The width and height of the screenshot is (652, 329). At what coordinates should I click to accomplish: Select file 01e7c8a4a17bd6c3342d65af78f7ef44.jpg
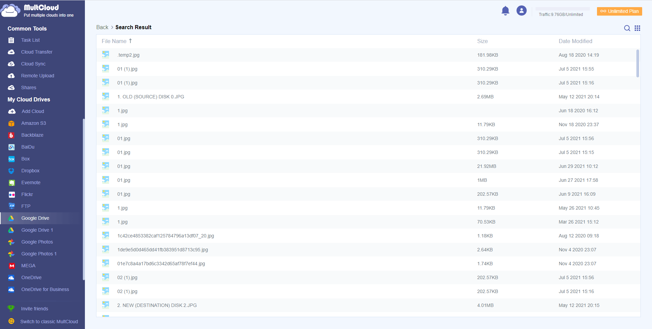368,264
